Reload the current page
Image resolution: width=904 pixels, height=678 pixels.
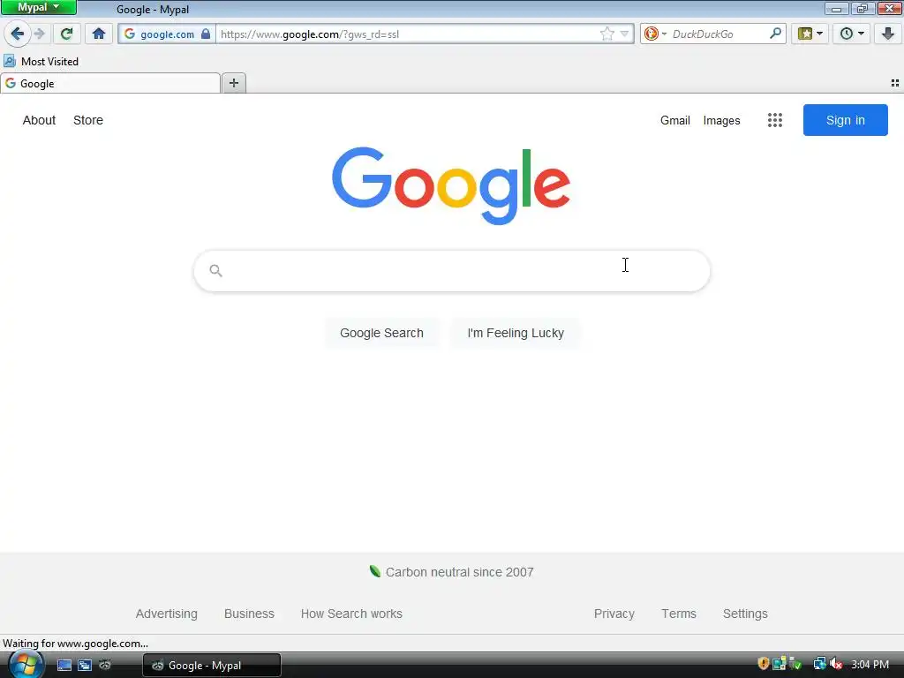click(x=67, y=34)
